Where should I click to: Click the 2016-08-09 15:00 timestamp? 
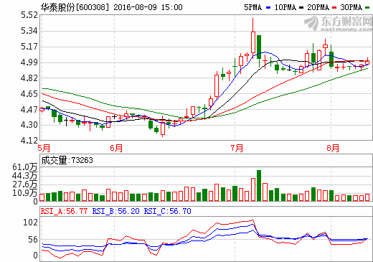148,7
